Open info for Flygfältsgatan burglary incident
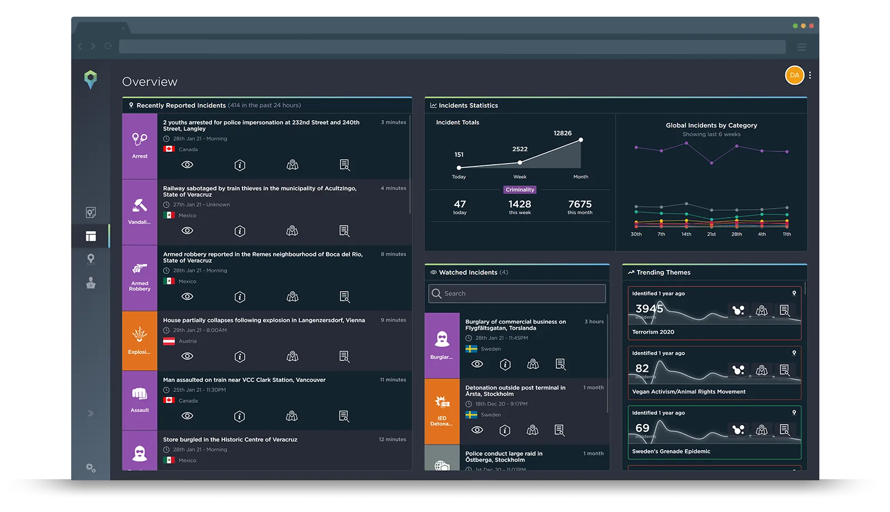Viewport: 890px width, 512px height. 505,364
